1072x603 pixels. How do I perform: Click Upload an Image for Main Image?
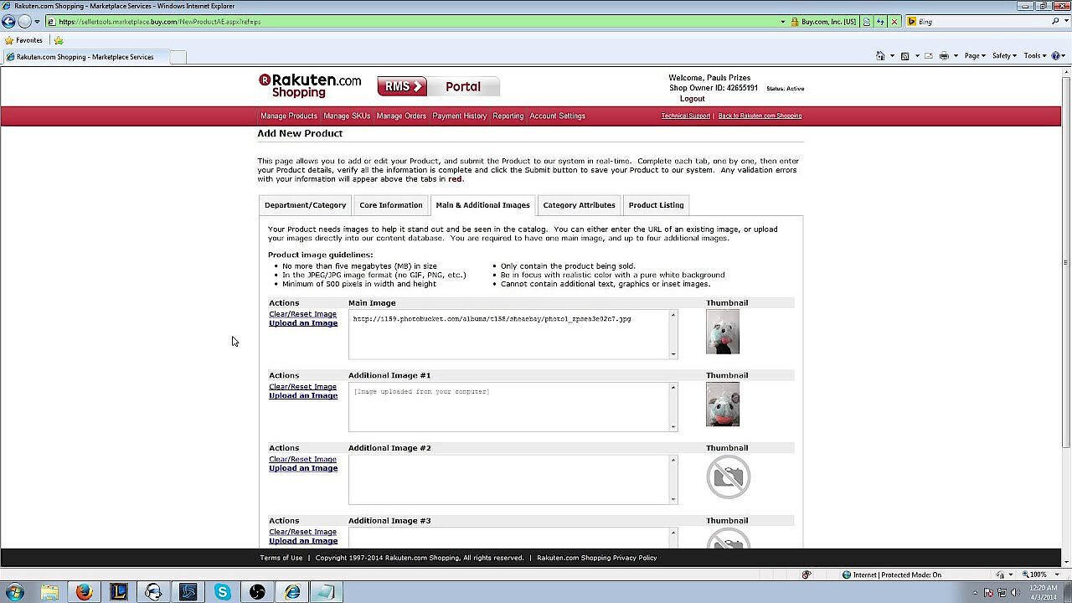(303, 323)
